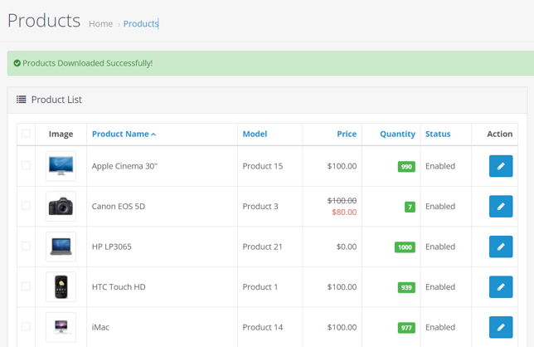Click the Apple Cinema 30" product name

[124, 166]
